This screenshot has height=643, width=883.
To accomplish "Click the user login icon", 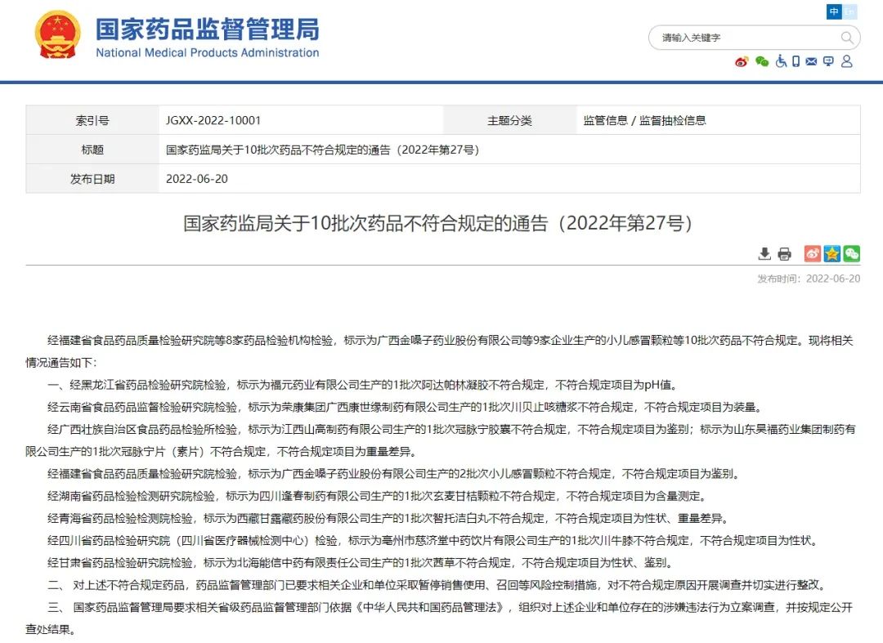I will 846,62.
